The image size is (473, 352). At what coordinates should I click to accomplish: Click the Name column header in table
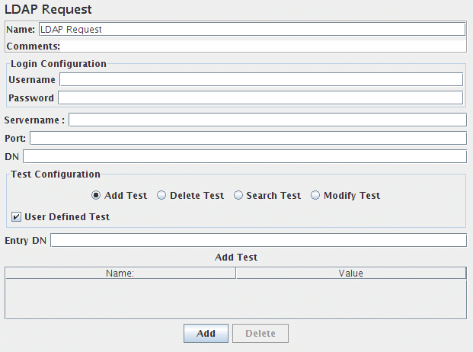pyautogui.click(x=120, y=273)
